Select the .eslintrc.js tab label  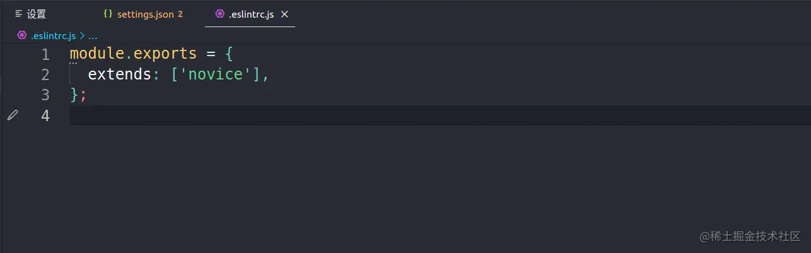pos(251,14)
